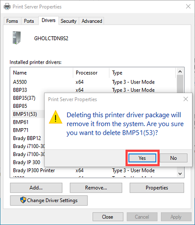Viewport: 195px width, 225px height.
Task: Click the server computer icon beside GHOLCTDN9S2
Action: [17, 38]
